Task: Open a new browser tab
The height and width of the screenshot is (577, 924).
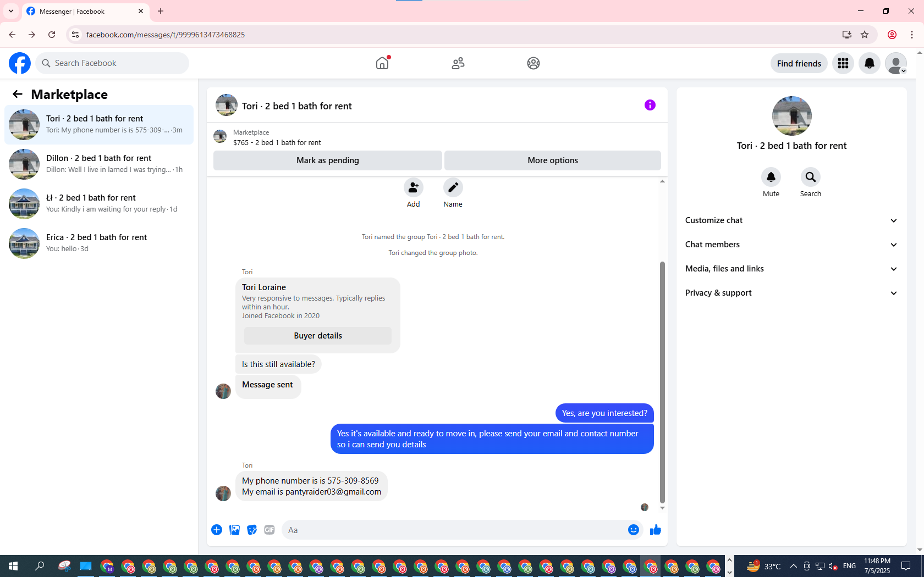Action: [x=161, y=11]
